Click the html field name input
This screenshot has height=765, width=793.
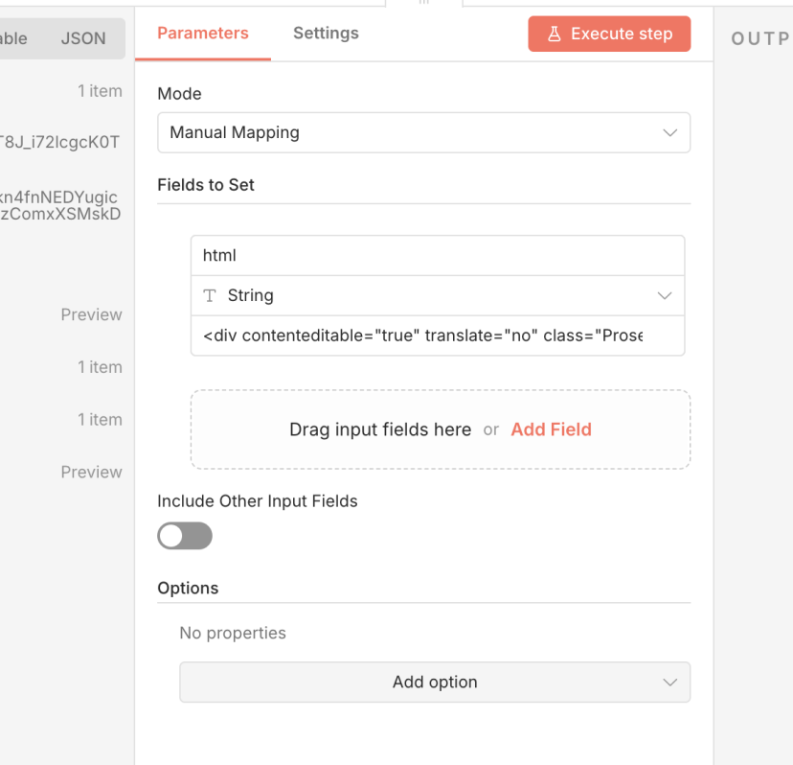click(437, 256)
